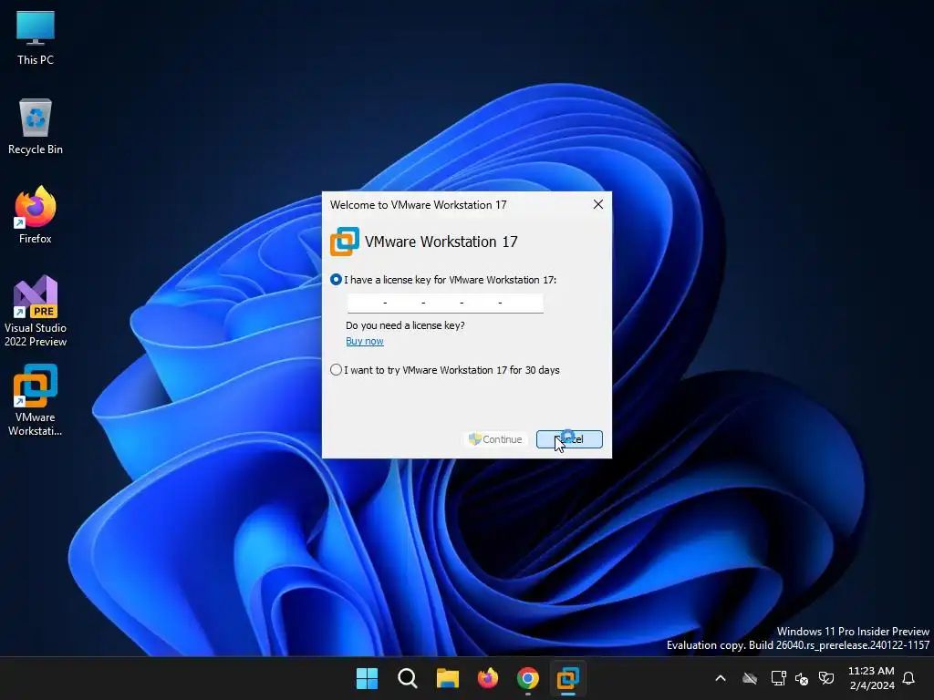Click the OneDrive cloud tray icon
This screenshot has height=700, width=934.
point(750,678)
